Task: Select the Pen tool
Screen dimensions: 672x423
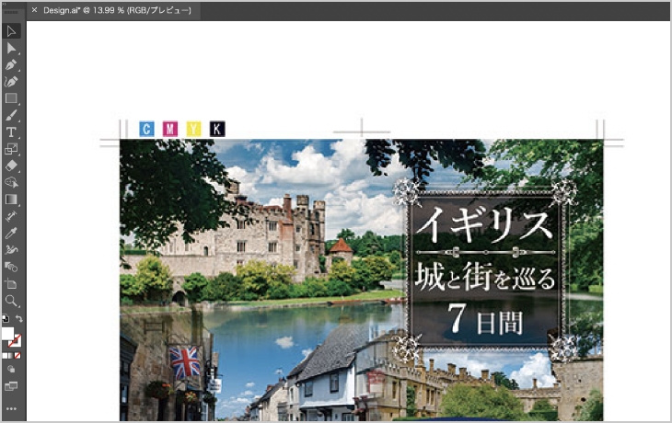Action: coord(11,64)
